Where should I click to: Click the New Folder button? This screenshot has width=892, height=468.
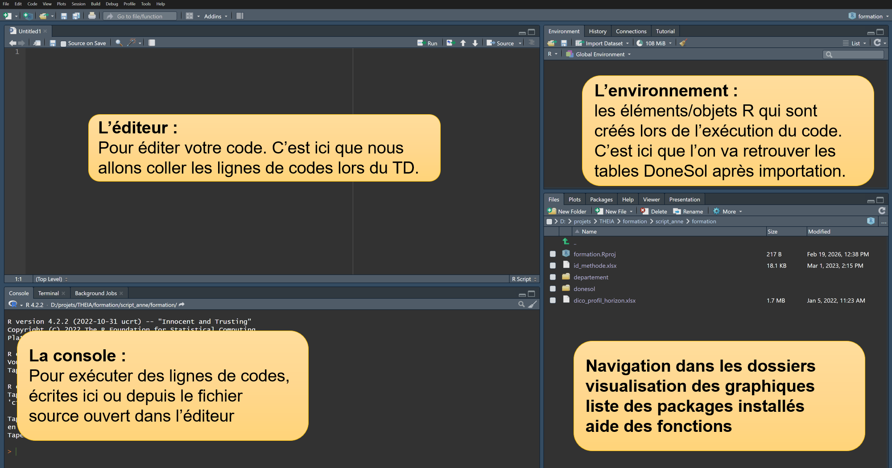pos(567,211)
